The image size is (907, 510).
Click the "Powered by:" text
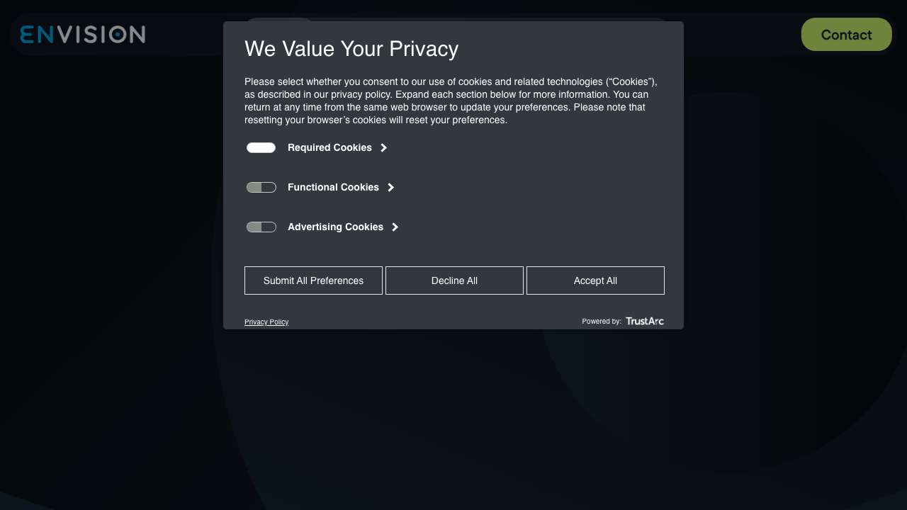point(602,322)
